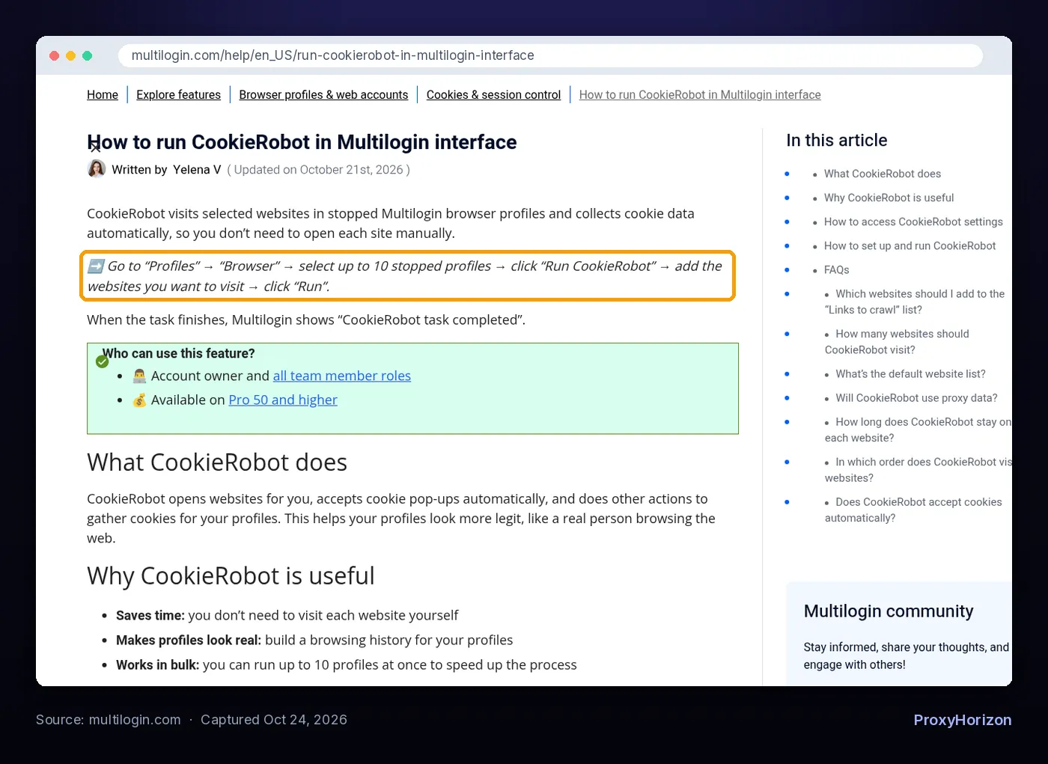1048x764 pixels.
Task: Click the current-page breadcrumb 'How to run CookieRobot in Multilogin interface'
Action: (x=700, y=95)
